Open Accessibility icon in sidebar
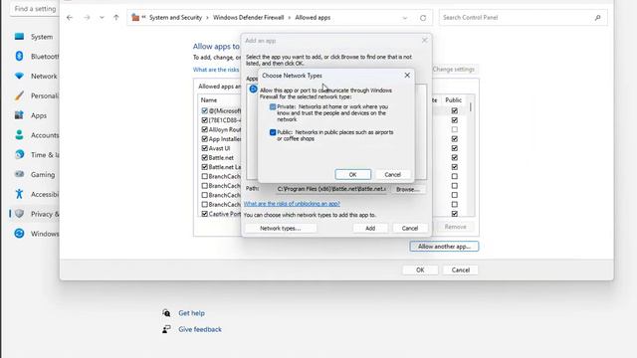Screen dimensions: 637x358 pos(19,194)
